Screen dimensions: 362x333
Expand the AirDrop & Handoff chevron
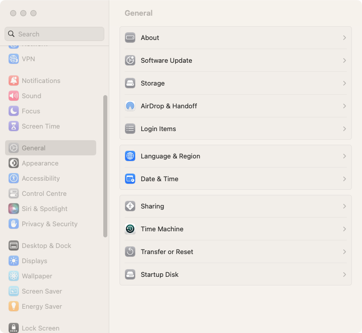point(344,106)
